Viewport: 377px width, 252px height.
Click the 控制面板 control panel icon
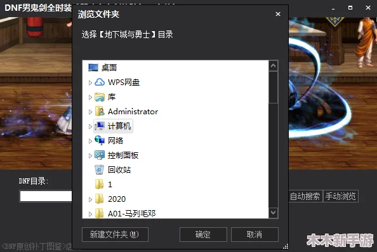[x=100, y=156]
